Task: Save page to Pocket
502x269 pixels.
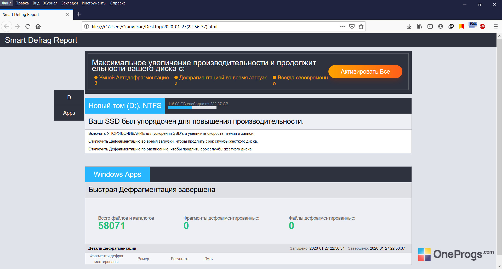Action: pos(352,26)
